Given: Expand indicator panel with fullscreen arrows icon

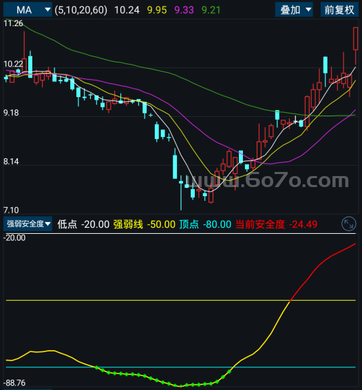Looking at the screenshot, I should [348, 224].
